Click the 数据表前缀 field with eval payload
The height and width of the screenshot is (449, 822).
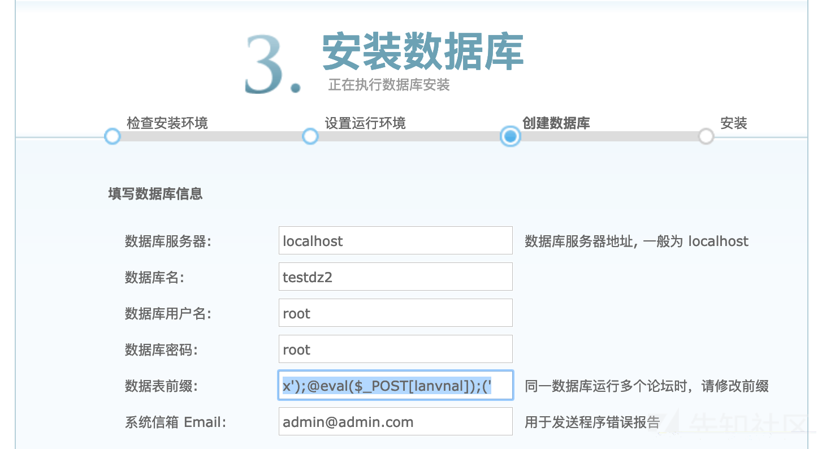pos(395,385)
